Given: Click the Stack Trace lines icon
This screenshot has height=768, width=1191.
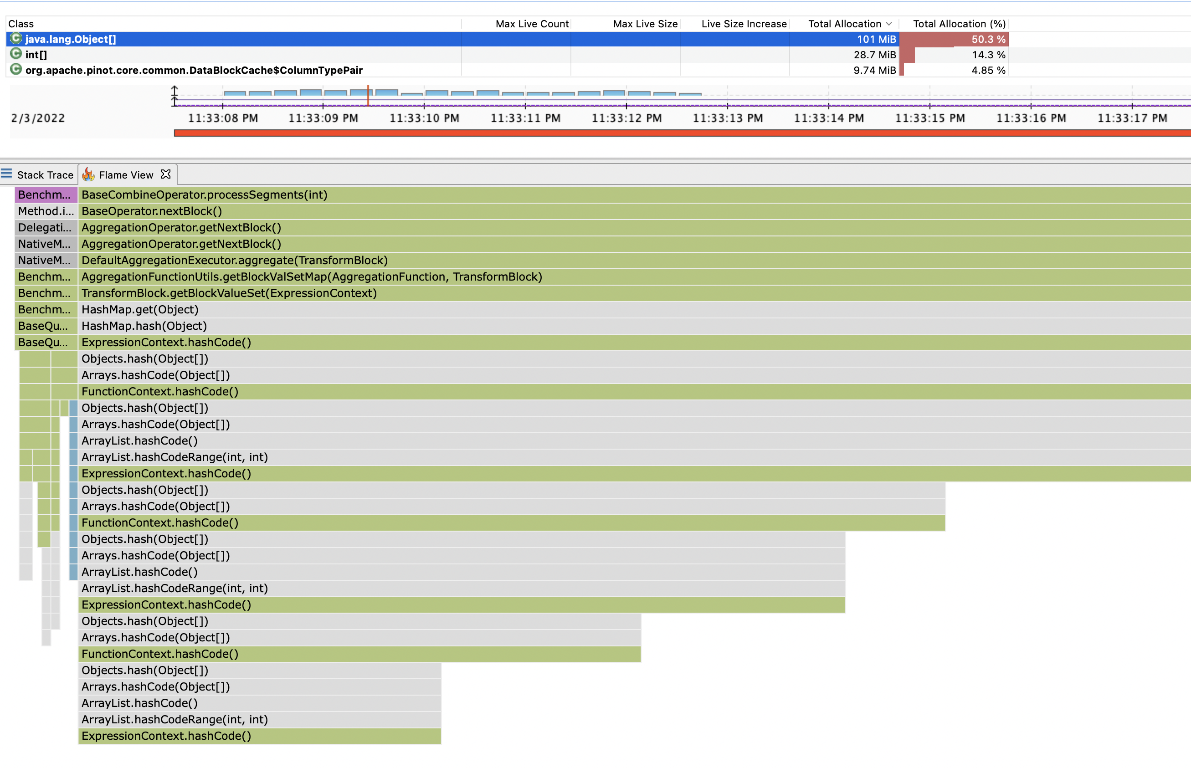Looking at the screenshot, I should (x=6, y=174).
